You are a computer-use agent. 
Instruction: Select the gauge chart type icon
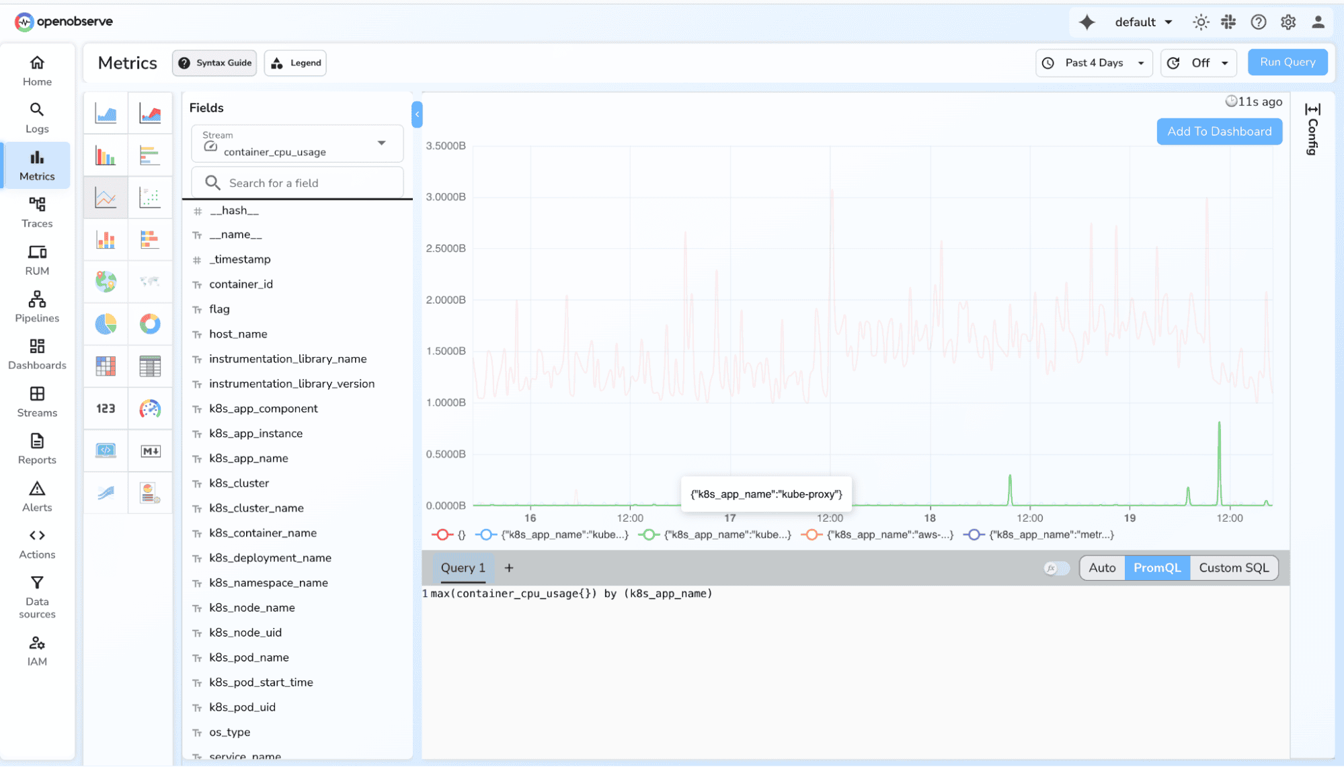click(x=150, y=409)
